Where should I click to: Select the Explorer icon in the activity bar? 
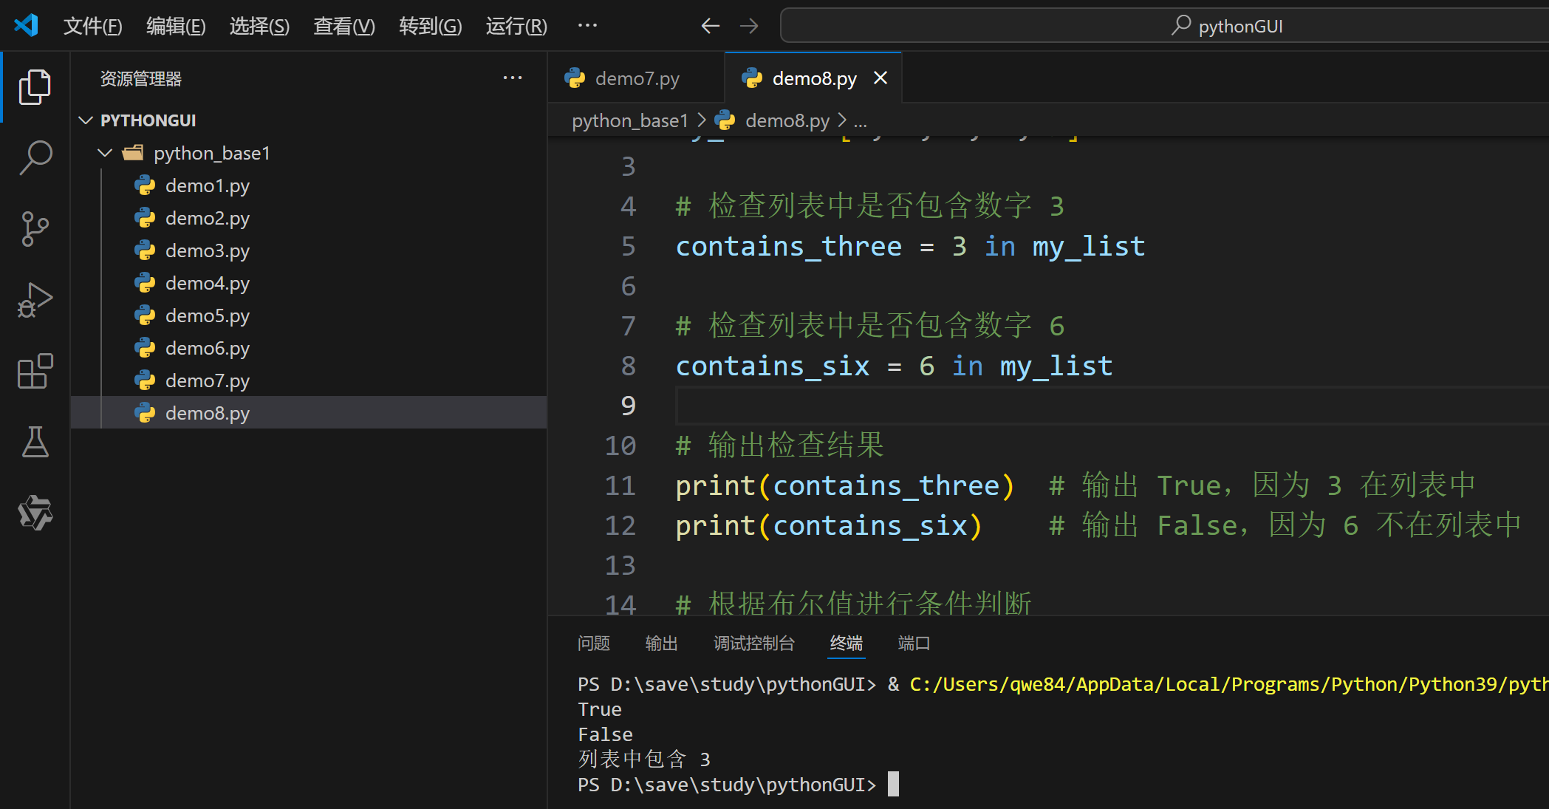pyautogui.click(x=34, y=86)
